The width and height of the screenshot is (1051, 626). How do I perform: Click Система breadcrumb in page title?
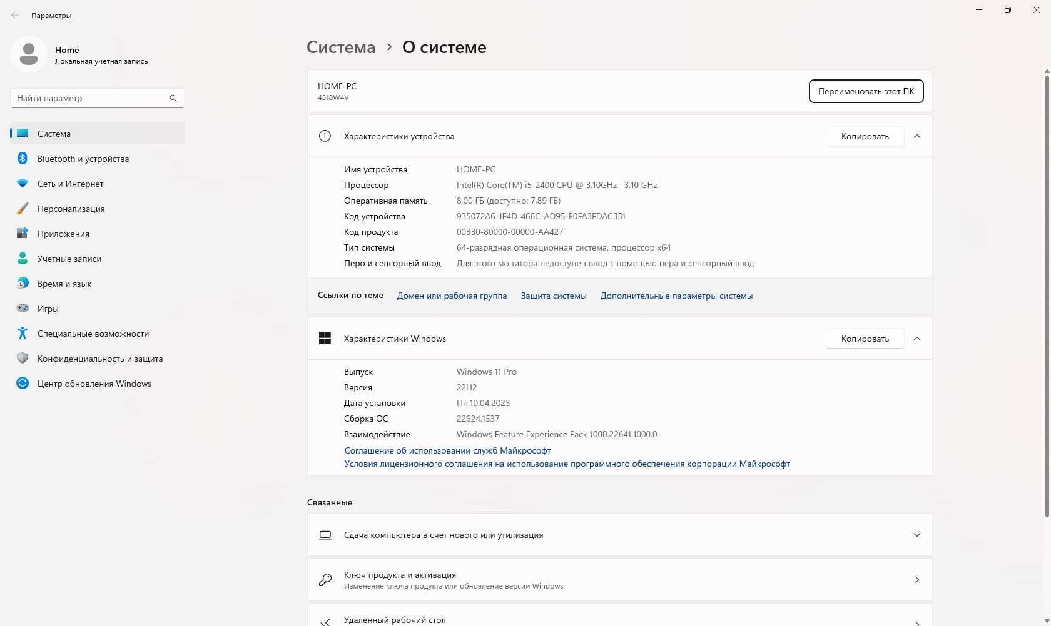pyautogui.click(x=341, y=47)
